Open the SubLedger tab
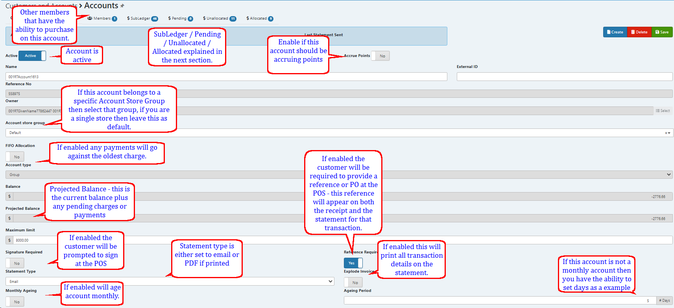 (142, 18)
